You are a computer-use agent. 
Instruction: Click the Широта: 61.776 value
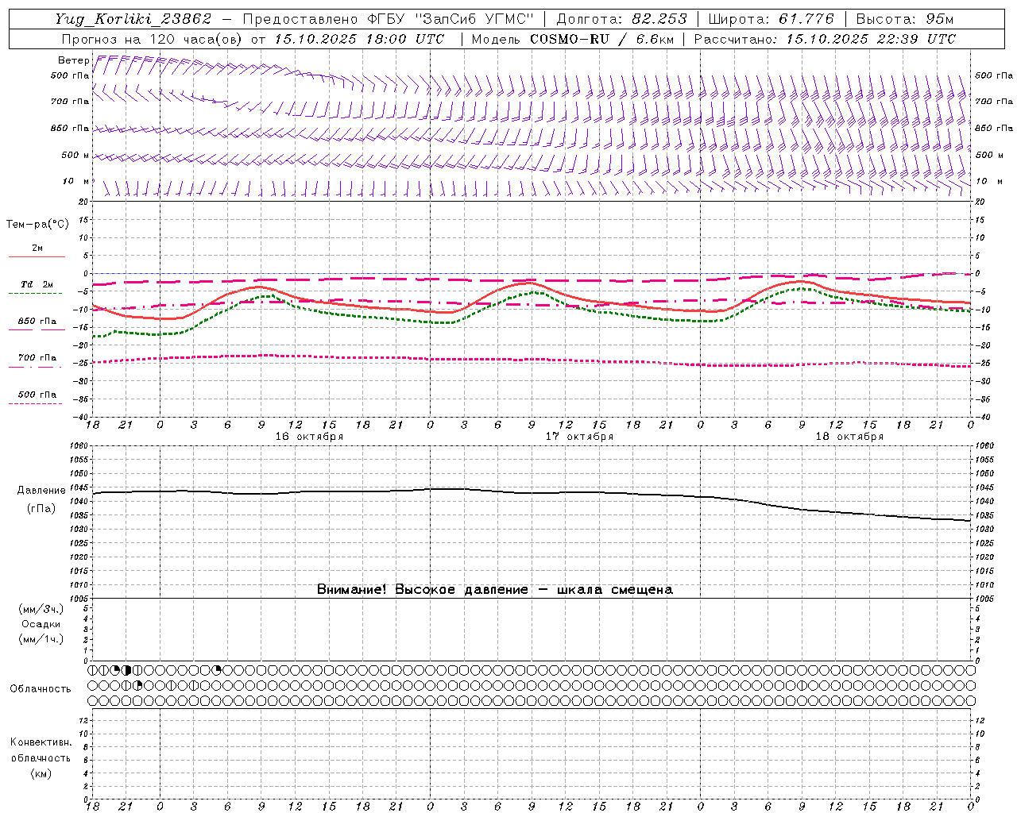pyautogui.click(x=771, y=20)
